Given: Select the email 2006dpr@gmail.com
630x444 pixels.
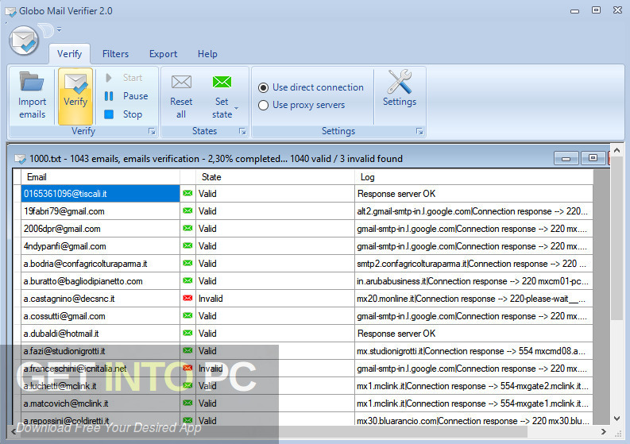Looking at the screenshot, I should point(100,229).
